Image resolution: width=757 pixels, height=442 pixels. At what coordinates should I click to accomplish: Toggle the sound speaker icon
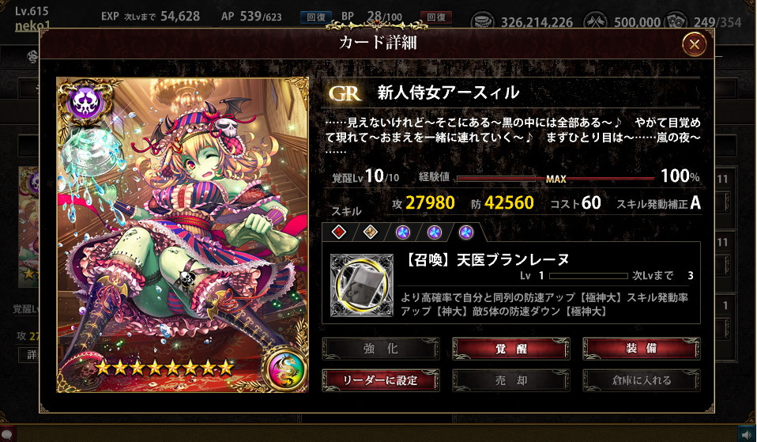coord(745,433)
